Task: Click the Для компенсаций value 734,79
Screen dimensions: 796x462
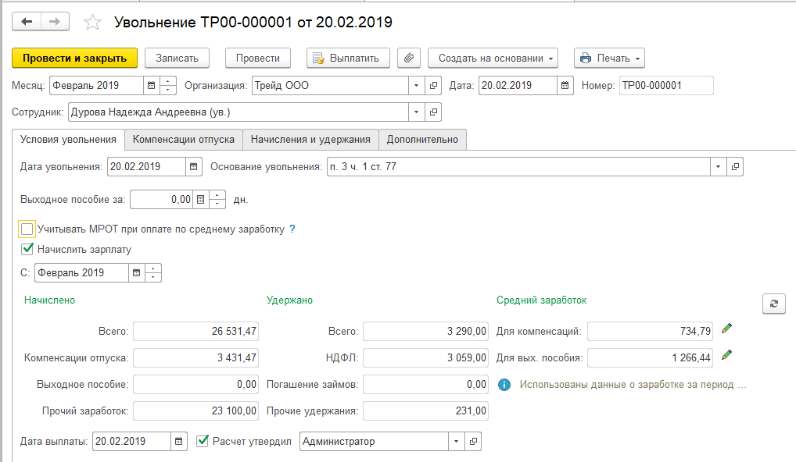Action: coord(651,332)
